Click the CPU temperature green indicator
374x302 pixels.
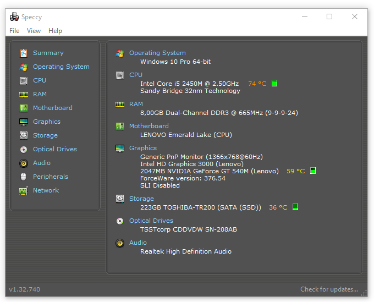tap(274, 84)
